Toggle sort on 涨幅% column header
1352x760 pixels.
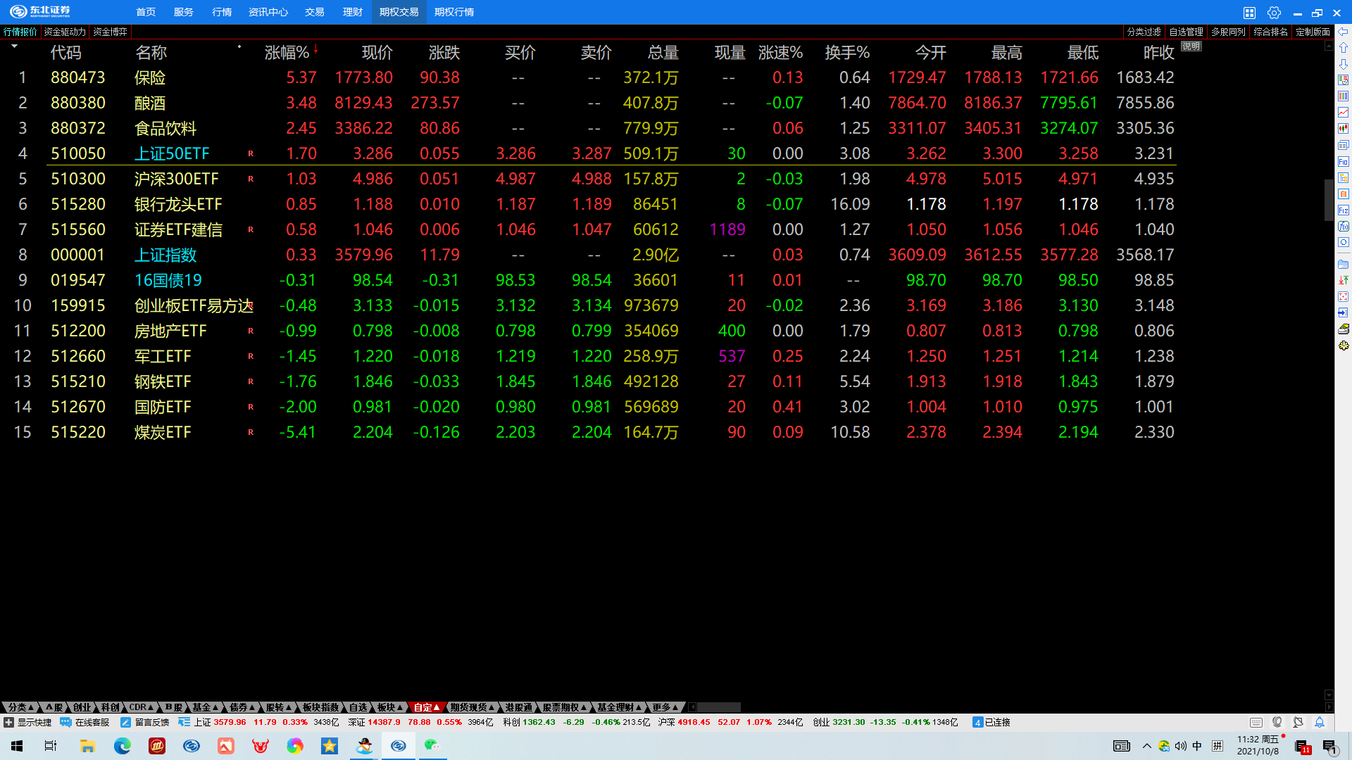point(287,53)
